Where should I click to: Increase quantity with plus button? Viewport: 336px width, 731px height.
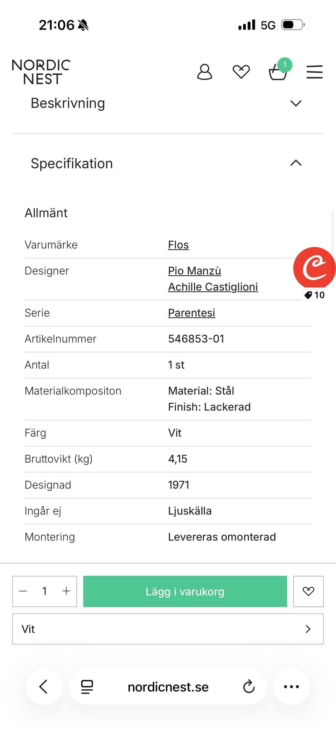pyautogui.click(x=66, y=591)
